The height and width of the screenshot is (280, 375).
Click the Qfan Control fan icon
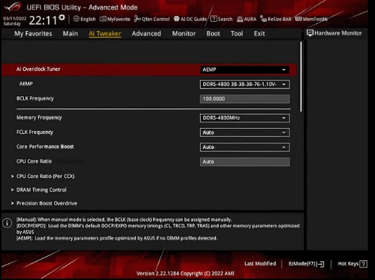click(137, 19)
